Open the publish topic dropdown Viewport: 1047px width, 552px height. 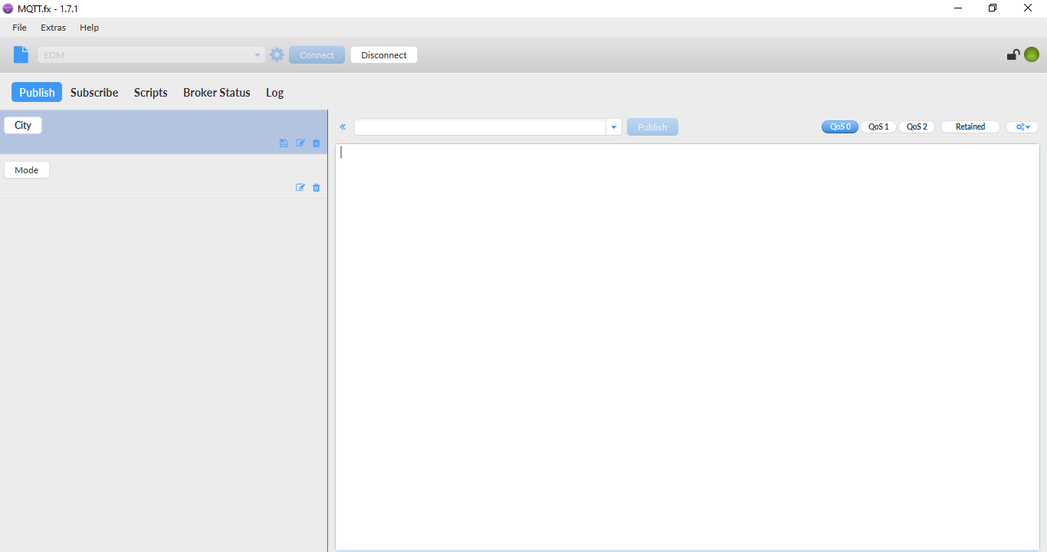point(613,127)
